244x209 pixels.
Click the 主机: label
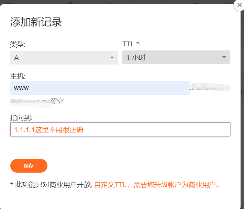[18, 76]
